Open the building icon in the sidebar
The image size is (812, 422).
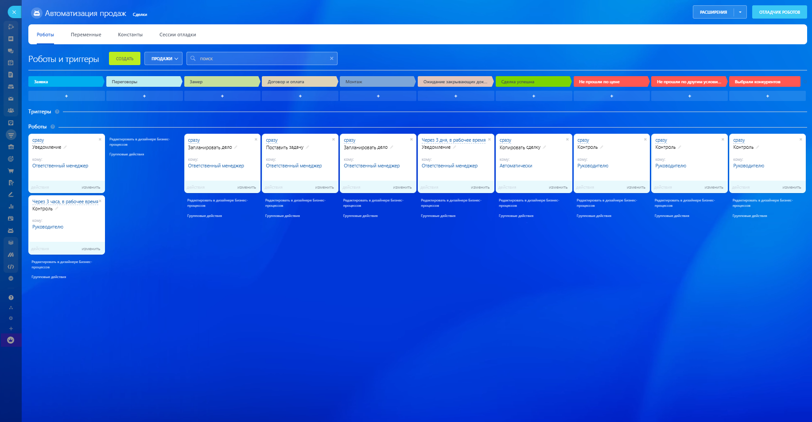(x=11, y=147)
